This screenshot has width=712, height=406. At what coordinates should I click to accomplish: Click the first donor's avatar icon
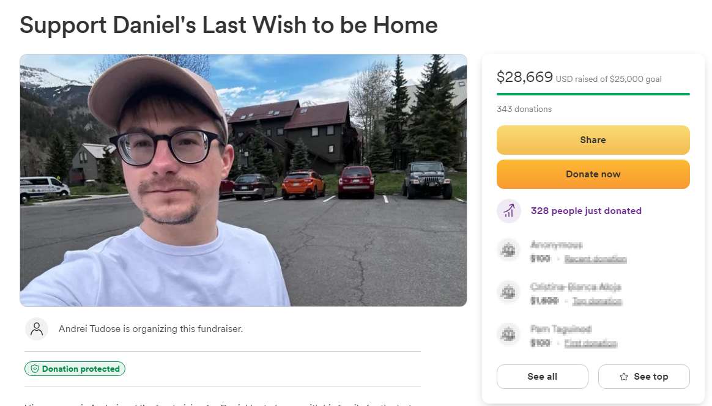click(x=508, y=250)
